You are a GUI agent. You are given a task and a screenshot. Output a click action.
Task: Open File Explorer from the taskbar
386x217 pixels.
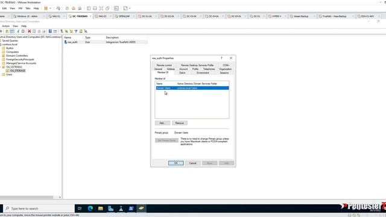(101, 209)
